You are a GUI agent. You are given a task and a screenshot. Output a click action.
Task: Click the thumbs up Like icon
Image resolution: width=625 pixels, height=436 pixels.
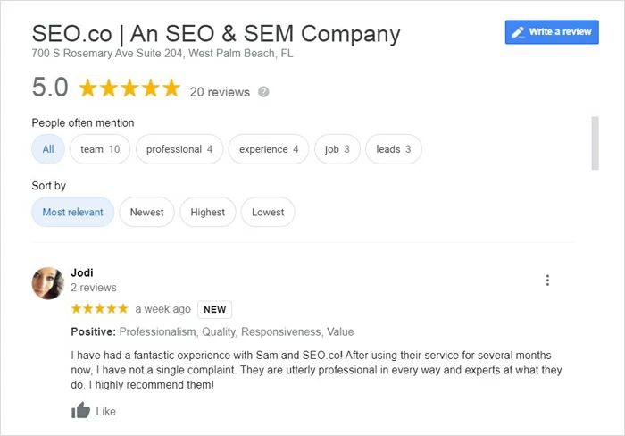(x=81, y=411)
